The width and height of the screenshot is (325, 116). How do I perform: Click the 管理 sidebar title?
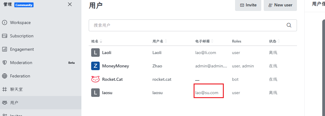(7, 5)
